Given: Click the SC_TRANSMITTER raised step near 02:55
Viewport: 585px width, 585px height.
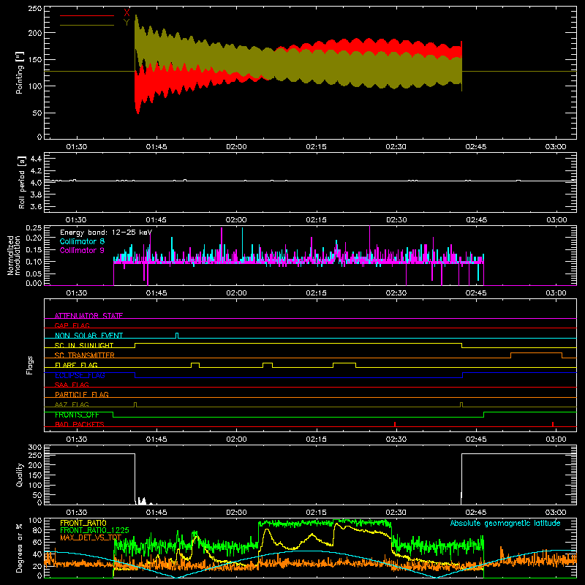Looking at the screenshot, I should (536, 355).
